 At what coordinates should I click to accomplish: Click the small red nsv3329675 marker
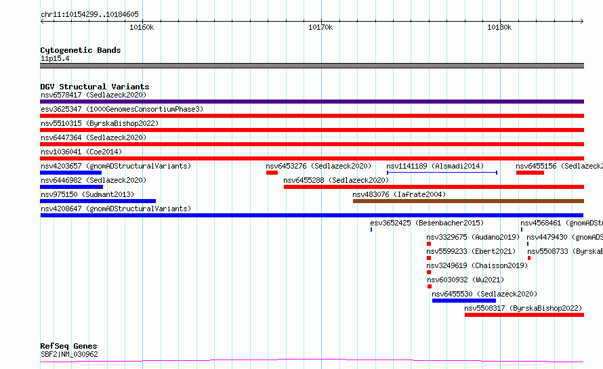tap(429, 244)
